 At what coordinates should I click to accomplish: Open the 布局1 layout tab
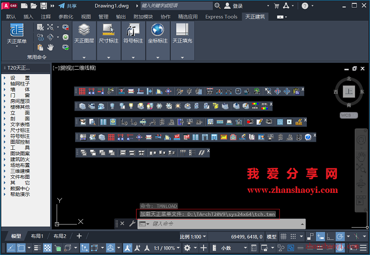coord(37,236)
